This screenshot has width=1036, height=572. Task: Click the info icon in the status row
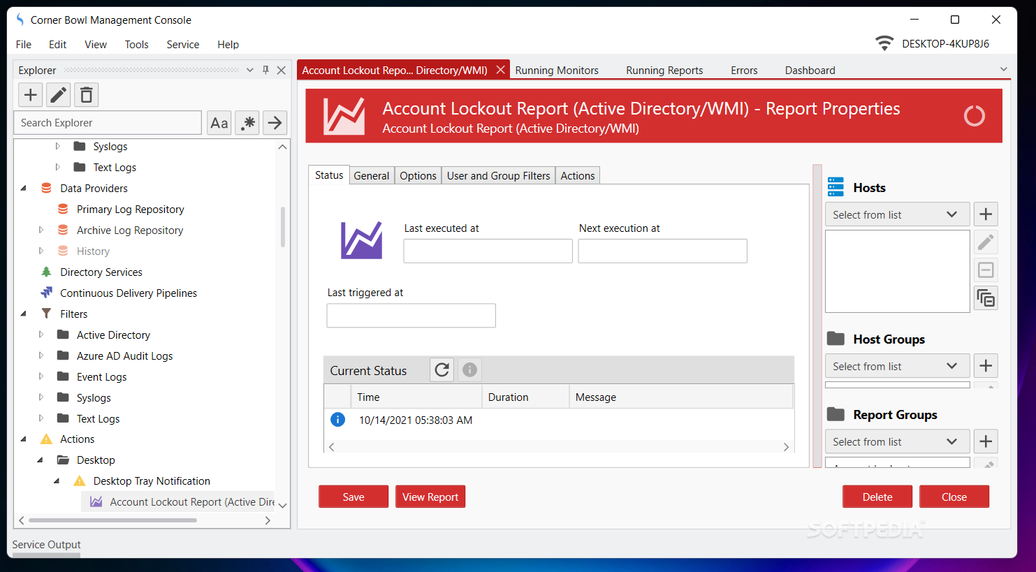coord(337,420)
